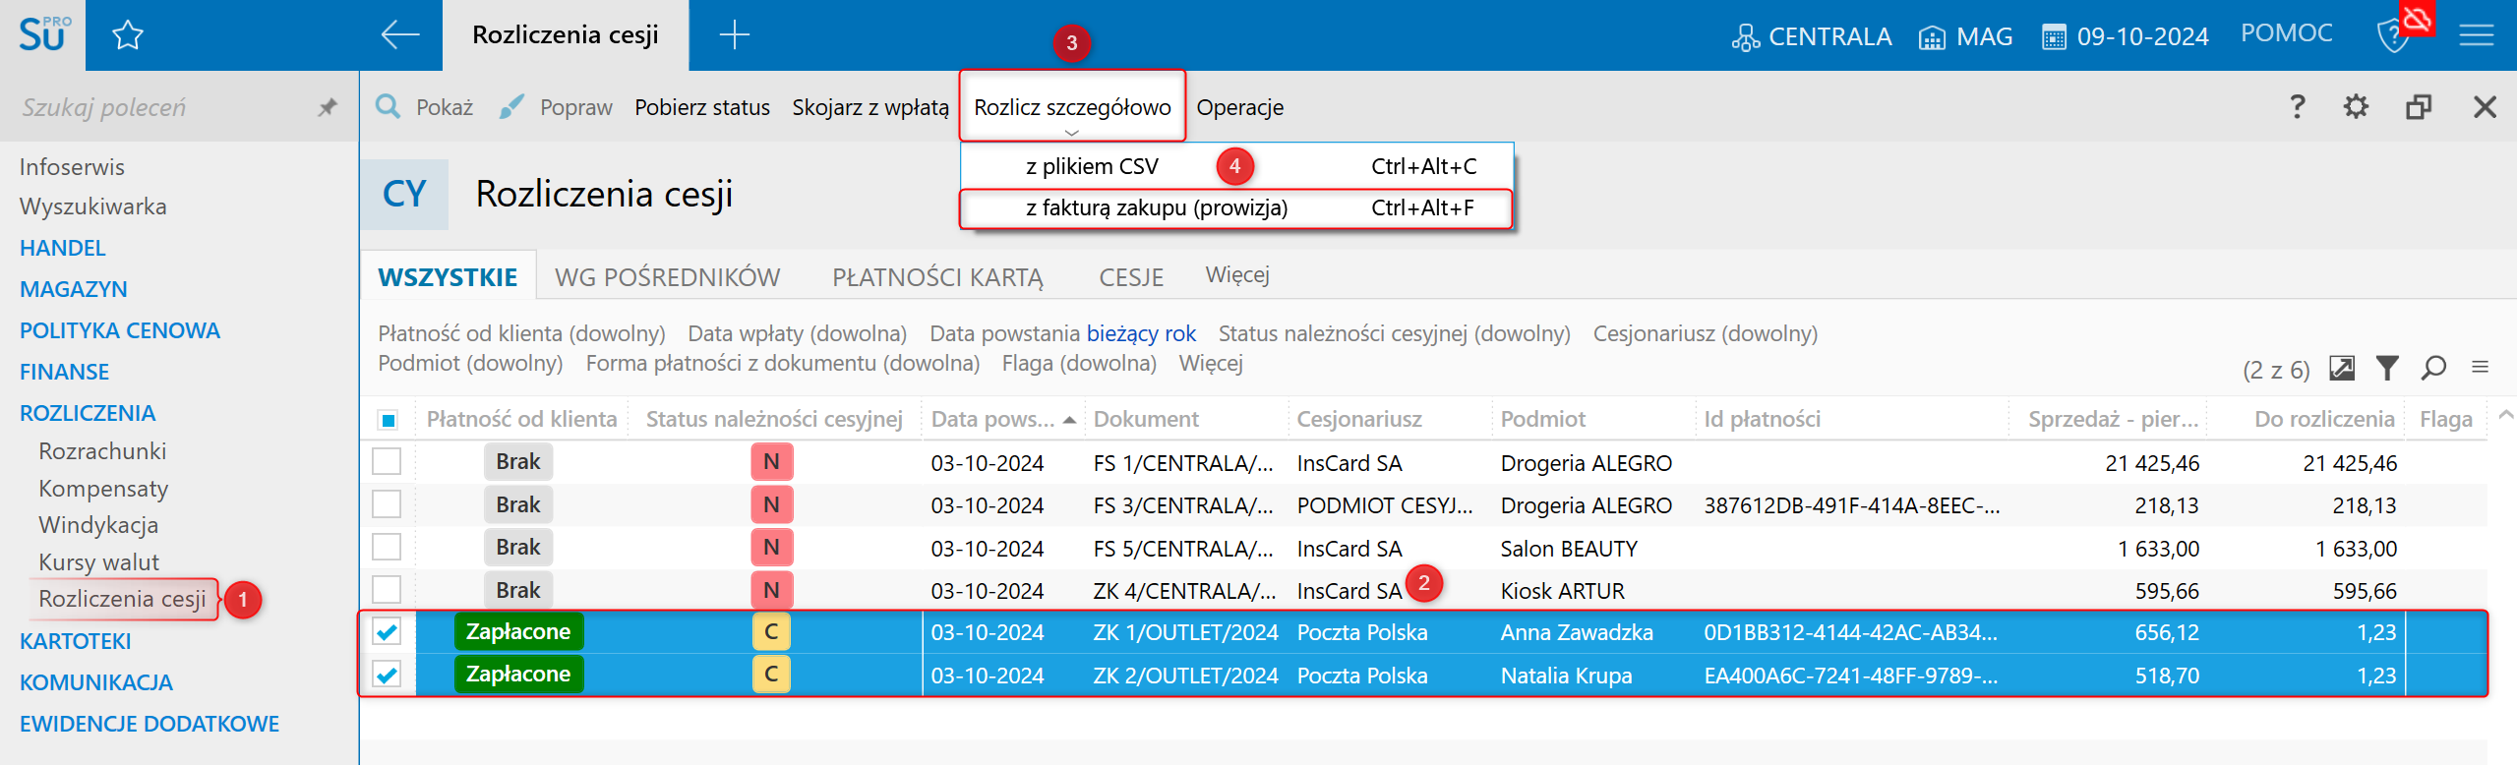
Task: Open Kompensaty in the sidebar
Action: [x=103, y=489]
